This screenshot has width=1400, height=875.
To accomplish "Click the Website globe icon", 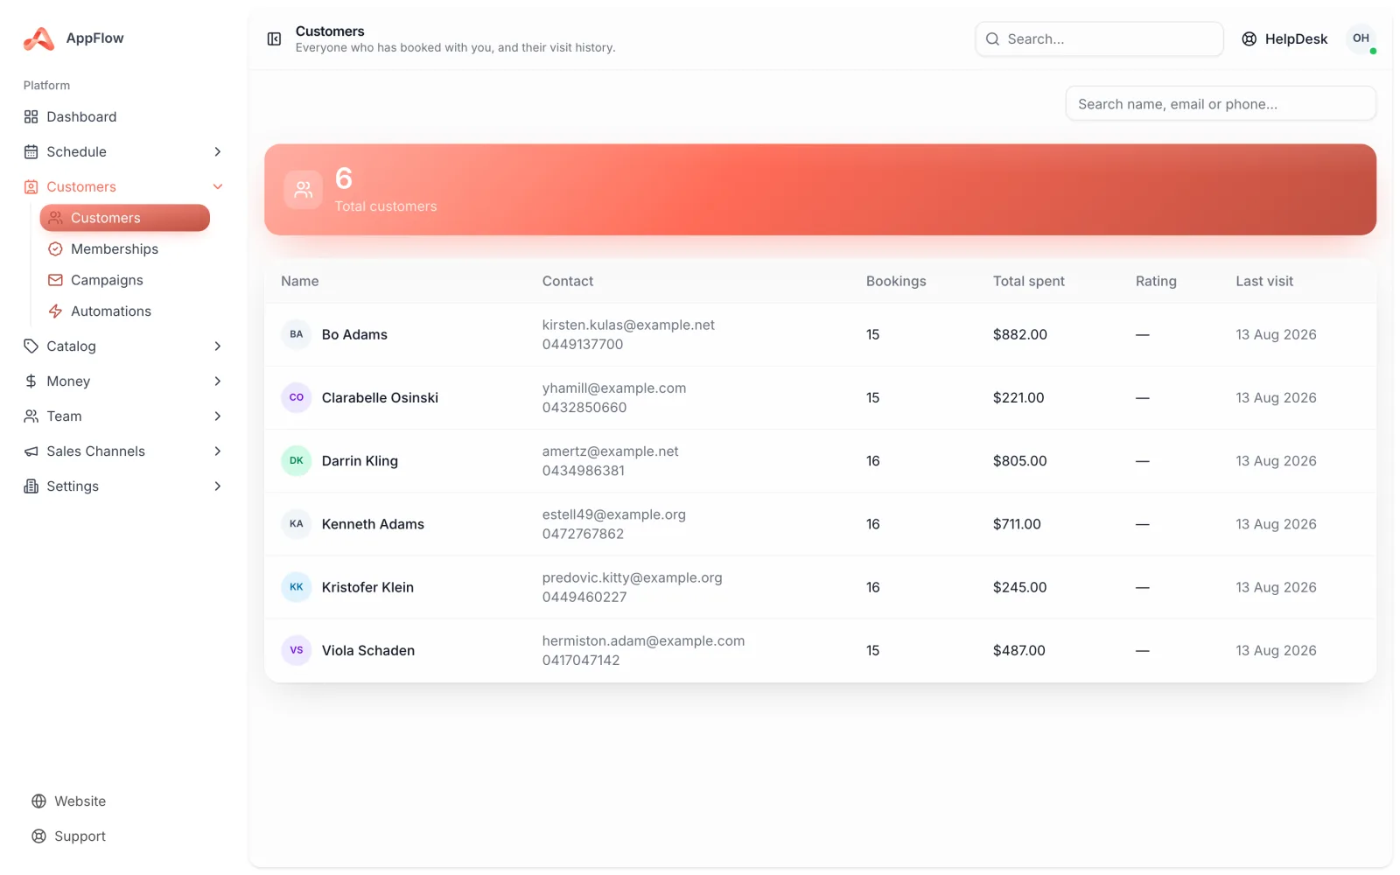I will click(x=38, y=801).
